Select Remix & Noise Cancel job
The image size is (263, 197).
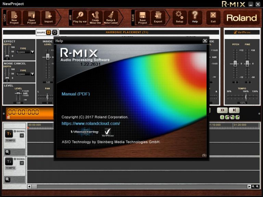tap(111, 17)
